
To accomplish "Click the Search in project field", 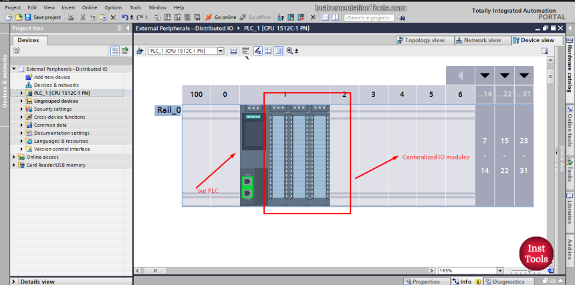I will (368, 17).
